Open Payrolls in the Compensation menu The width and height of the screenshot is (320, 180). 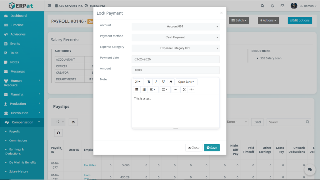14,132
